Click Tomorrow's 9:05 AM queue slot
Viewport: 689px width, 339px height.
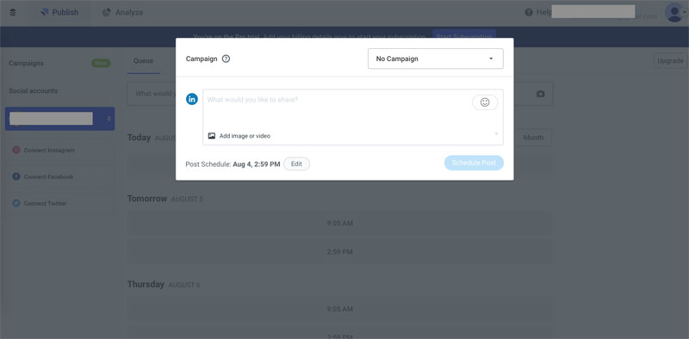(339, 224)
